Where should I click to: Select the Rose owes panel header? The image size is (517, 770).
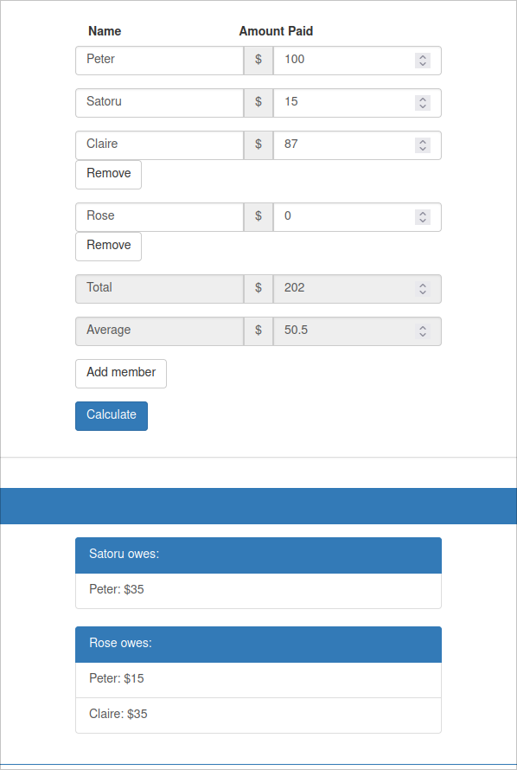[x=258, y=645]
